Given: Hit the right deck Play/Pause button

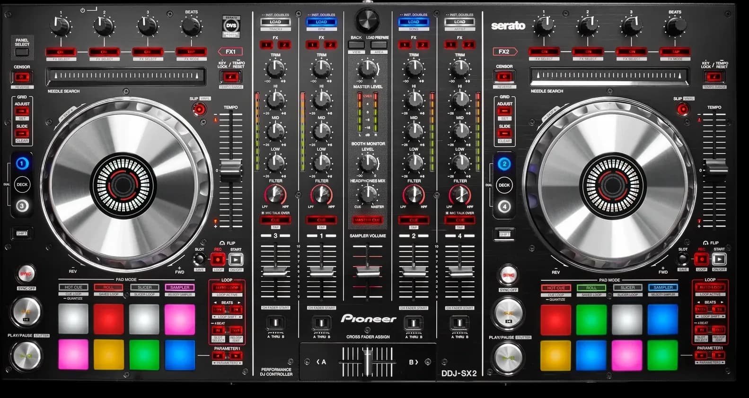Looking at the screenshot, I should [x=508, y=357].
